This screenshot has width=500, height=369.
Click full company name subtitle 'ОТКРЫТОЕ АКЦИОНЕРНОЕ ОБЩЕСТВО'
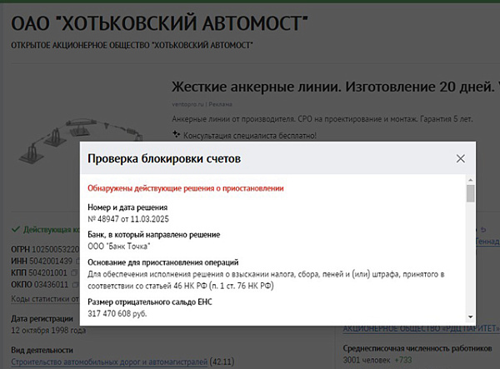coord(132,45)
